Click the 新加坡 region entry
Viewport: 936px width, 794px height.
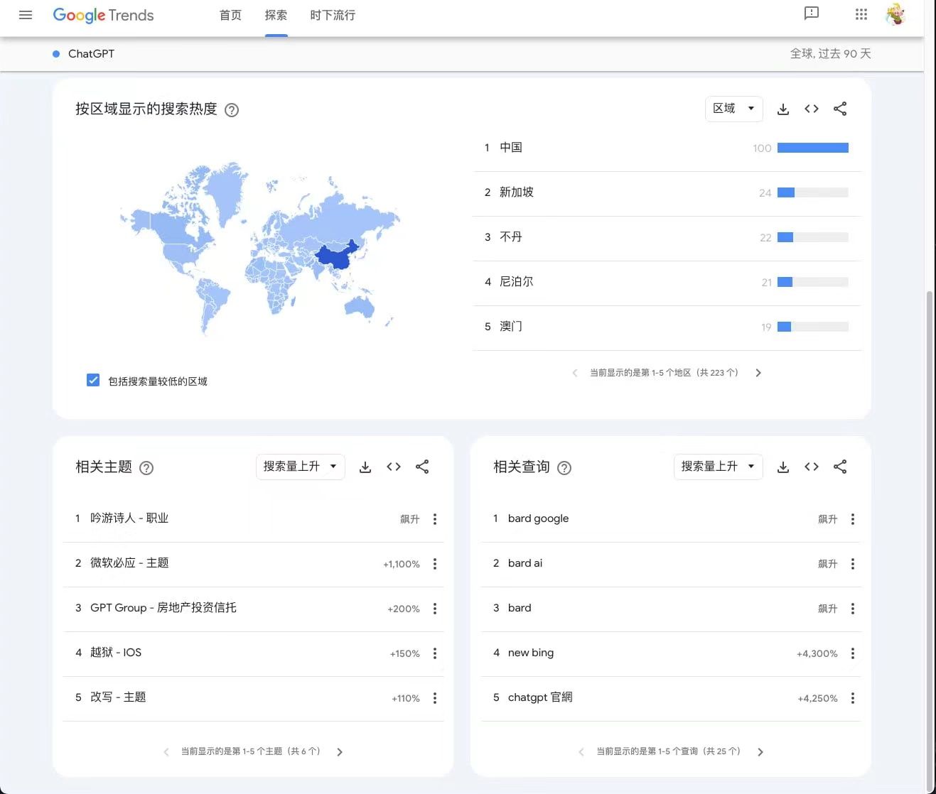coord(517,192)
